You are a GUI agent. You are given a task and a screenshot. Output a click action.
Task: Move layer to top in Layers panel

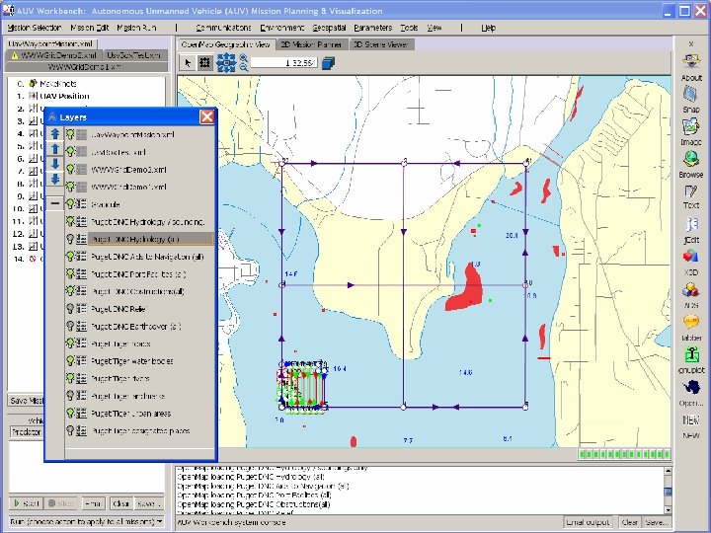55,133
